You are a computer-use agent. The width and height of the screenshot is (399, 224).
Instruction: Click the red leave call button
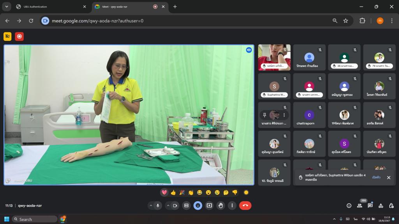click(x=245, y=205)
